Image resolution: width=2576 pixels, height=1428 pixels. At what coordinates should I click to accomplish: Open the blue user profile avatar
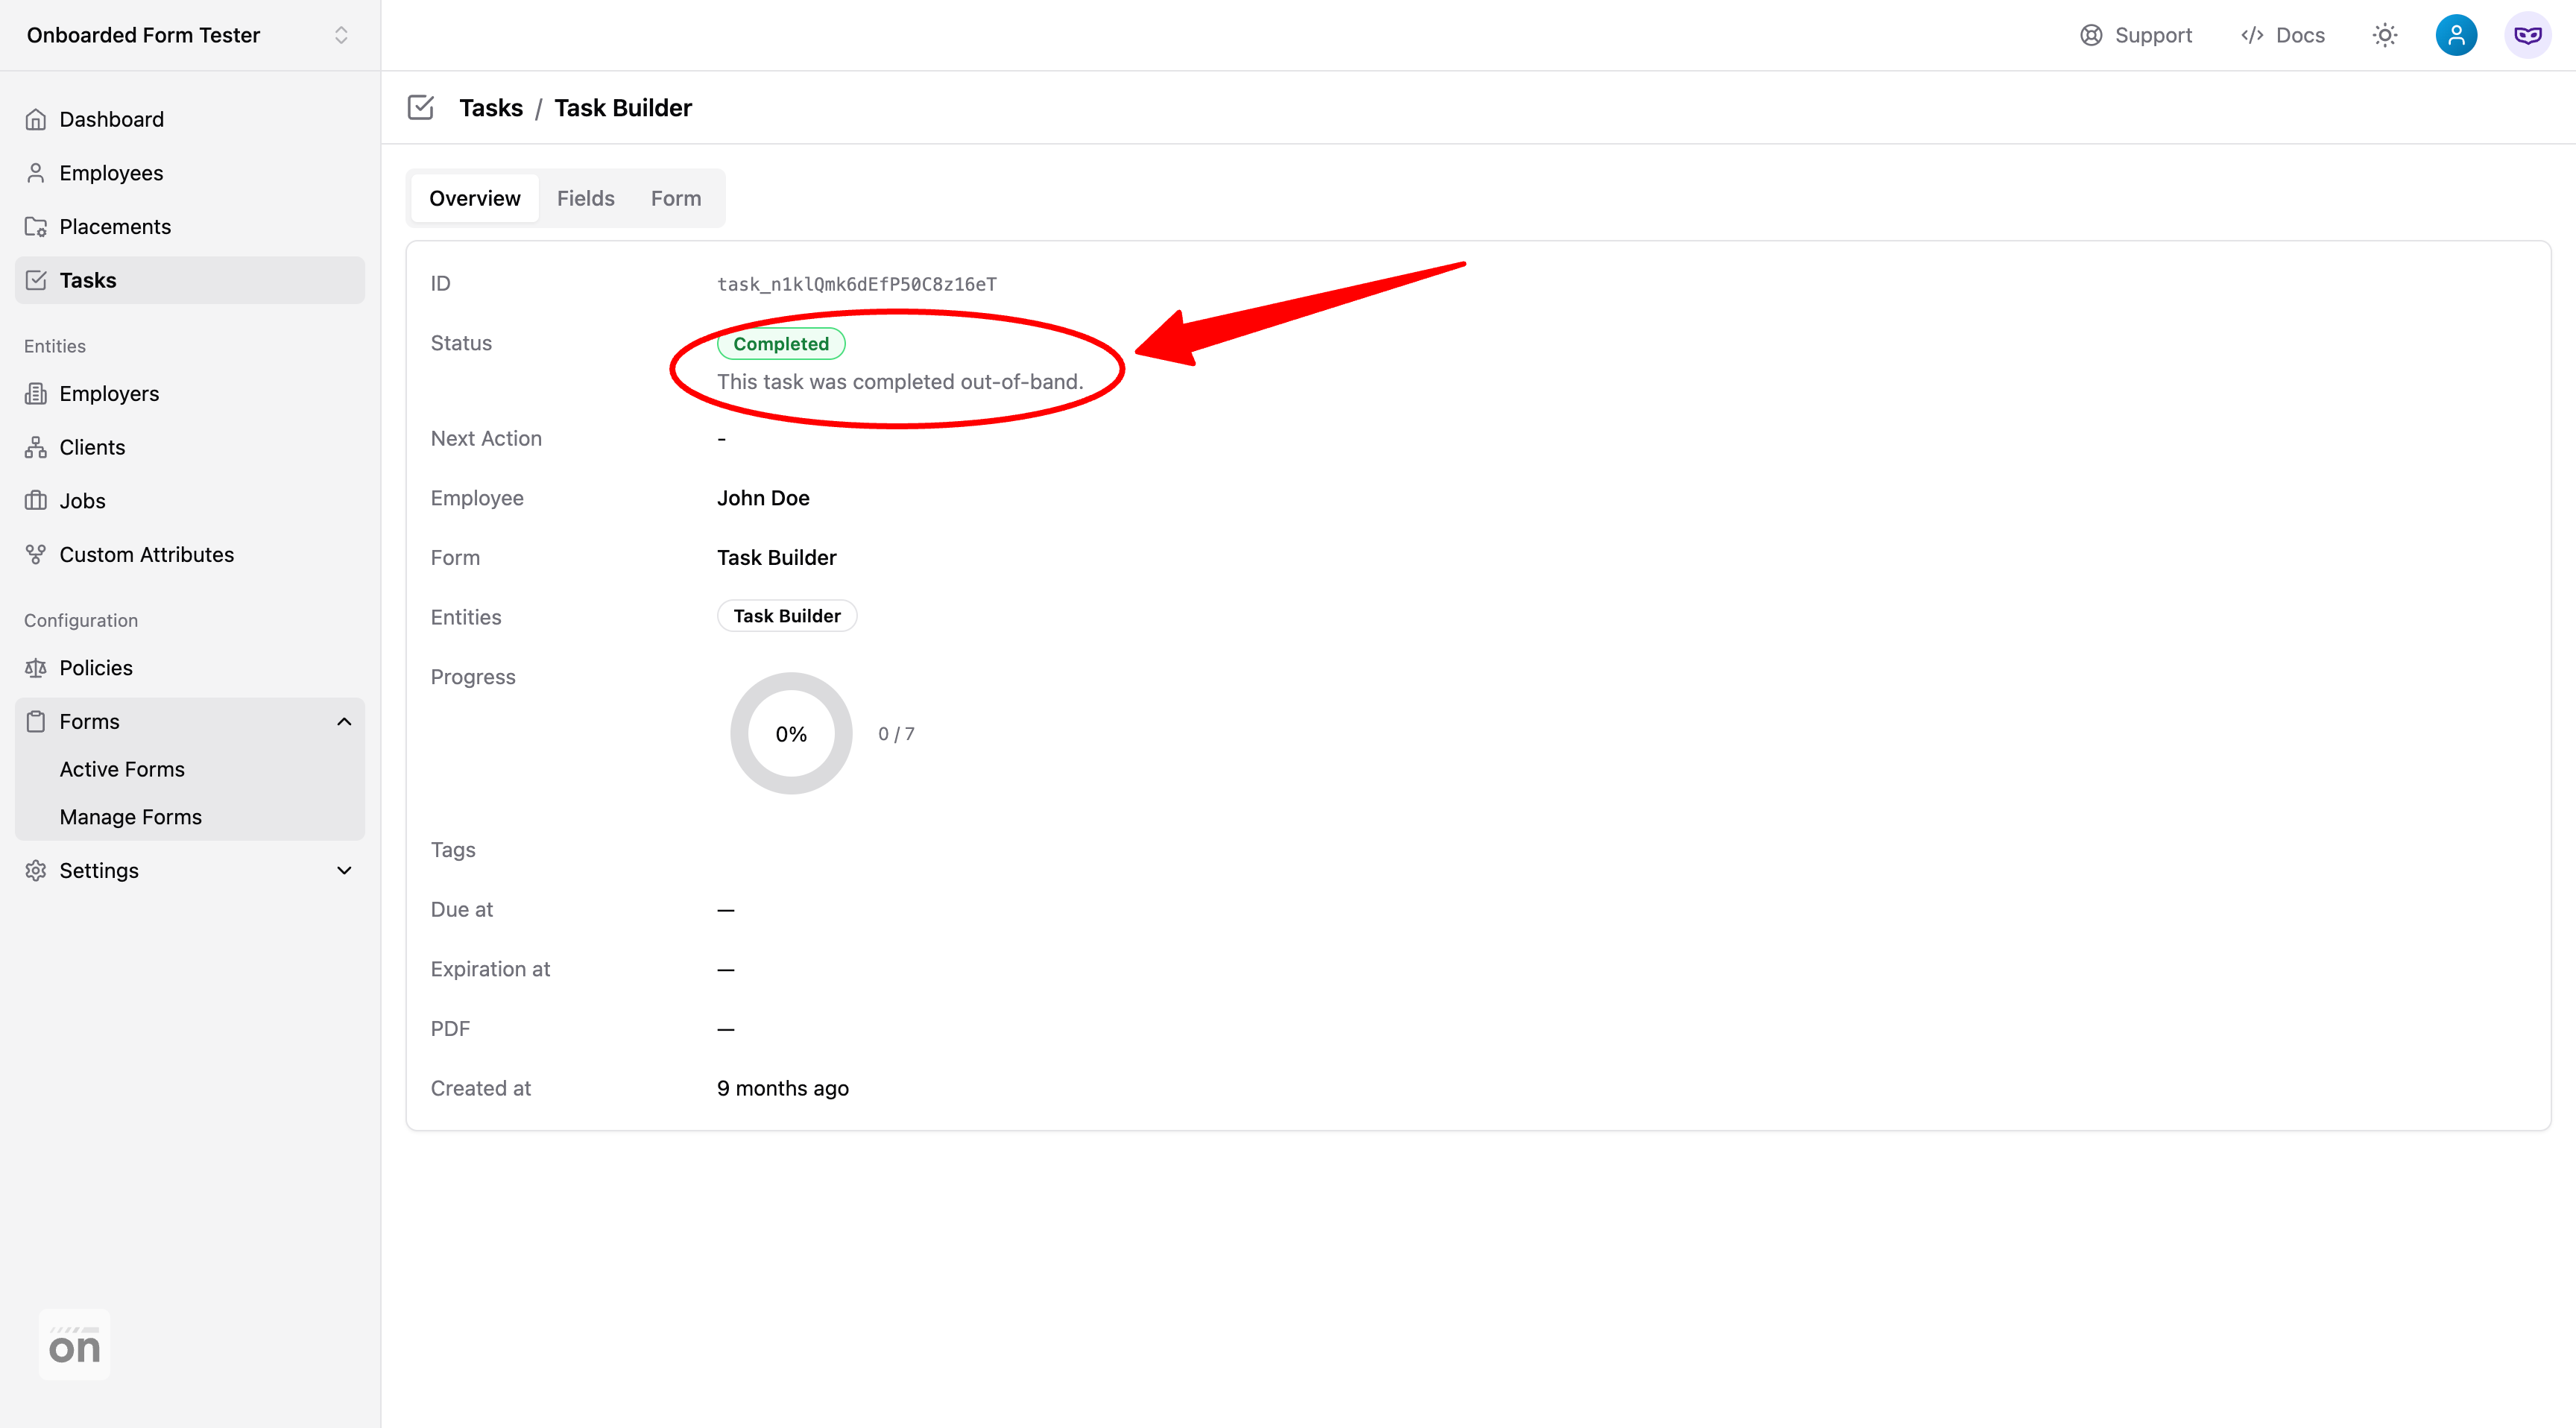click(2455, 35)
